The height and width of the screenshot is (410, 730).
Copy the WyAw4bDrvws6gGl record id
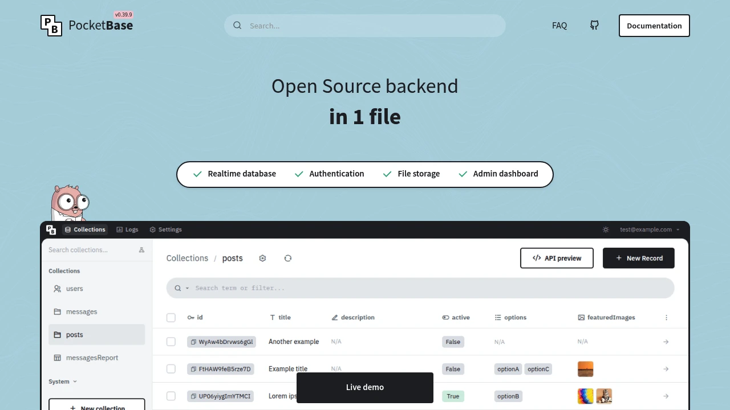(194, 342)
